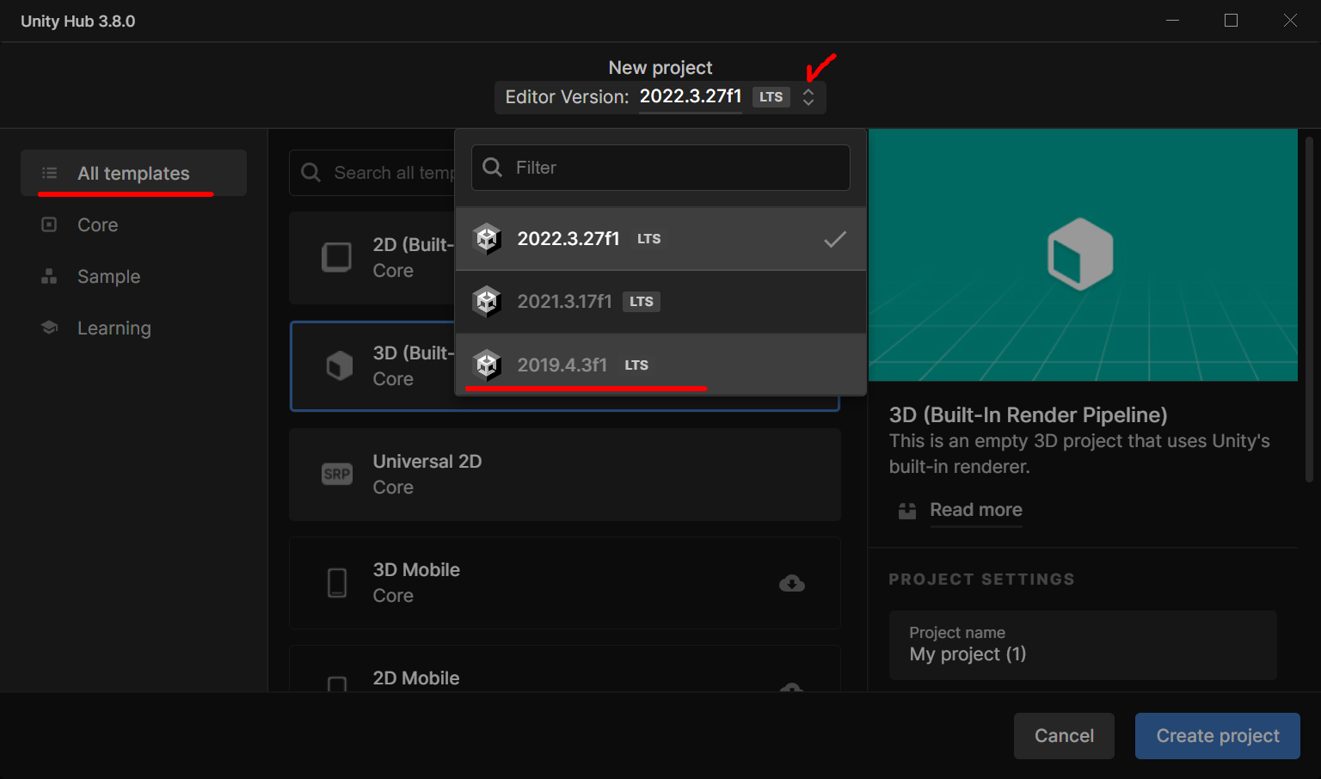The image size is (1321, 779).
Task: Edit the Project name field
Action: 1083,645
